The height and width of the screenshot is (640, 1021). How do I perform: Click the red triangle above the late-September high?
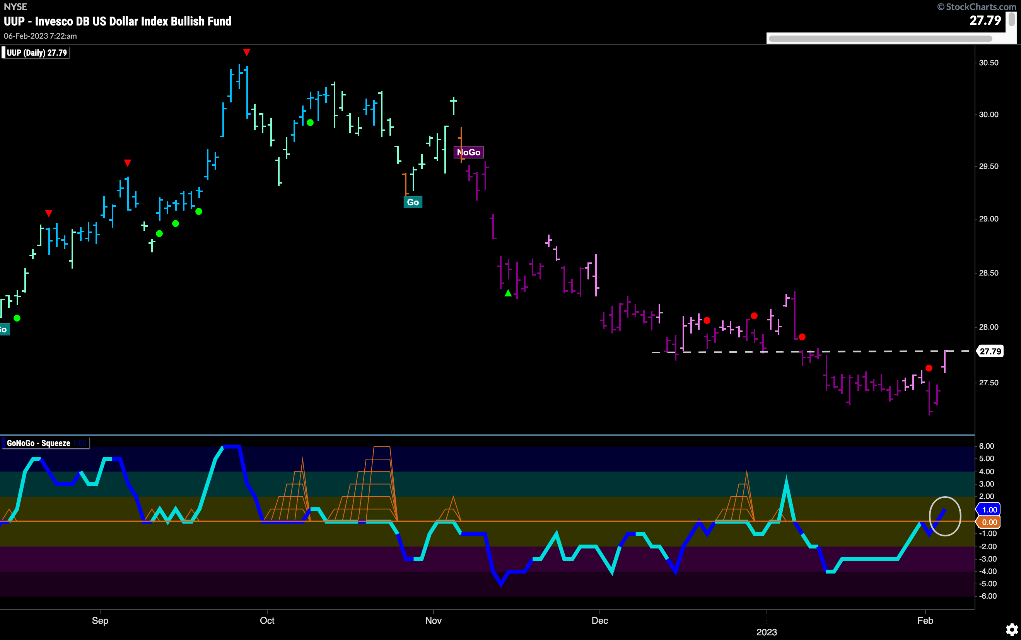tap(247, 53)
